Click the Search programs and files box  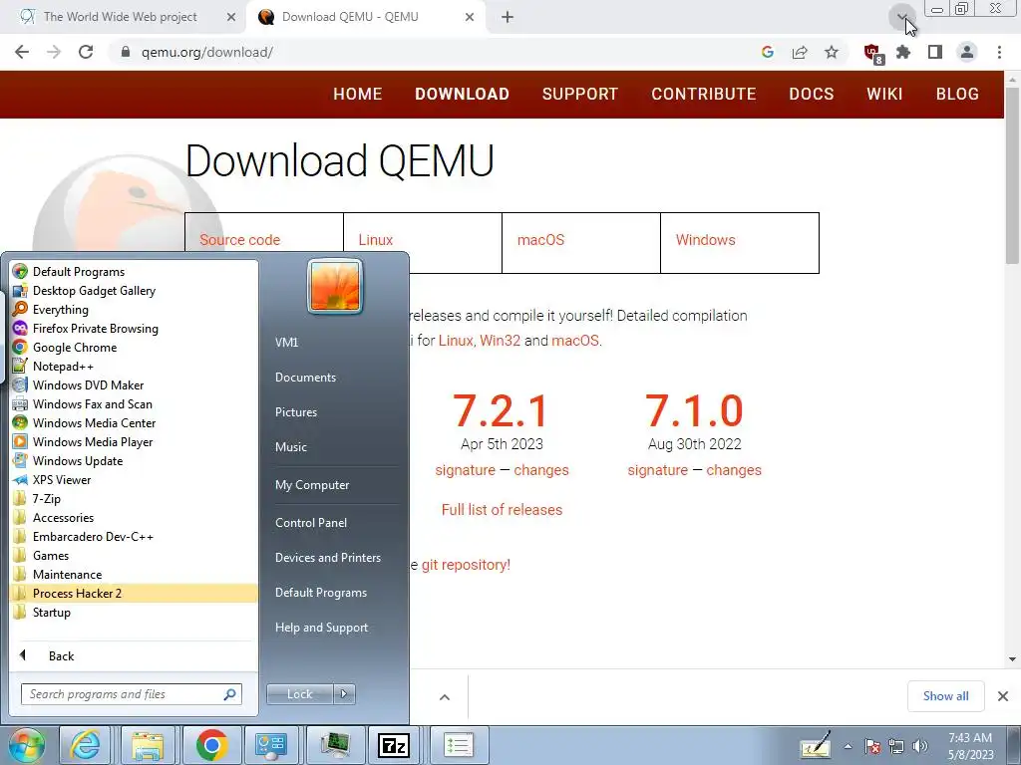click(131, 694)
